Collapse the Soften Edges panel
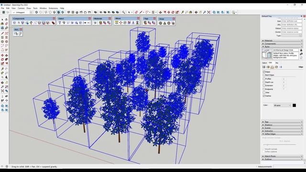Screen dimensions: 306x172 point(282,134)
